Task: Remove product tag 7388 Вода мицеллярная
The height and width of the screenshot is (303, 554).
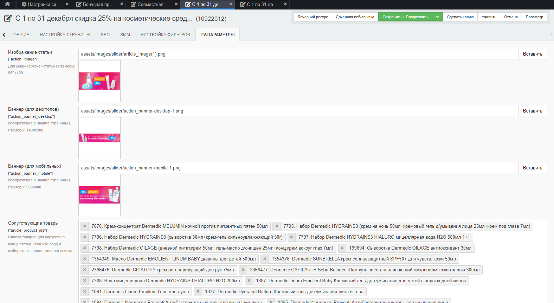Action: [85, 281]
